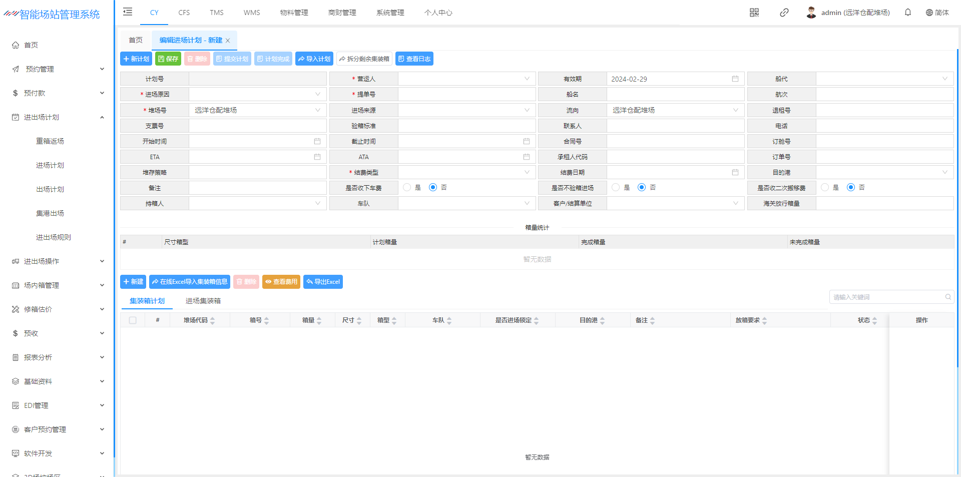Select 是 for 是否收下车费
The image size is (961, 477).
407,188
